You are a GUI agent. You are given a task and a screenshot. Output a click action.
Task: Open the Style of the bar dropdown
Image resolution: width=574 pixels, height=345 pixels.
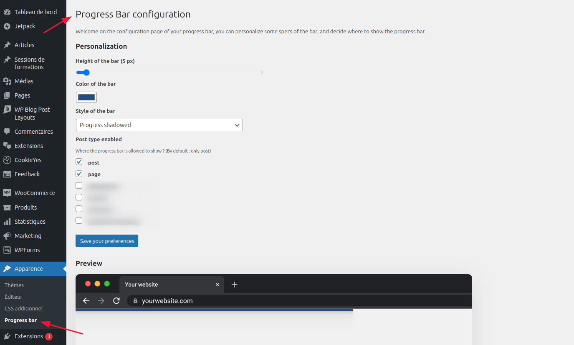pyautogui.click(x=159, y=125)
